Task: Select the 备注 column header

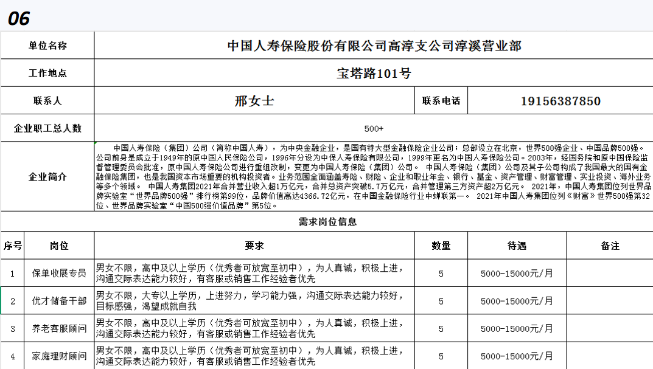Action: point(609,246)
